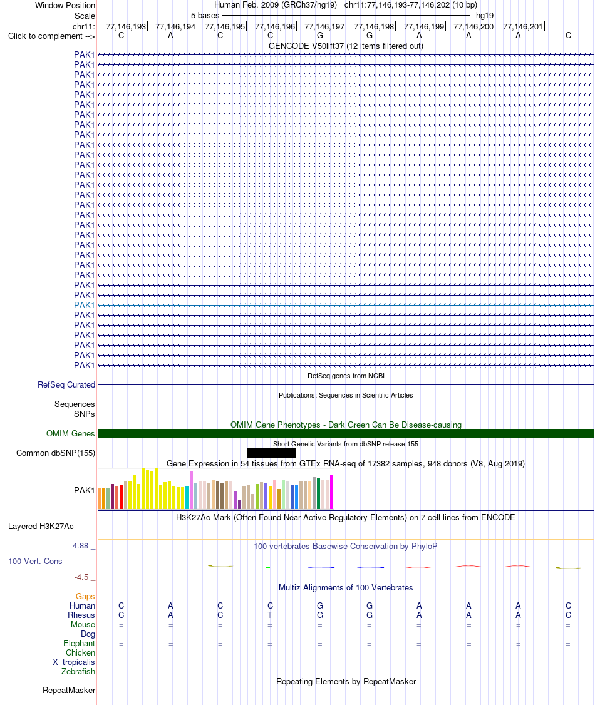Image resolution: width=595 pixels, height=705 pixels.
Task: Select the light-blue highlighted PAK1 transcript label
Action: click(x=84, y=305)
